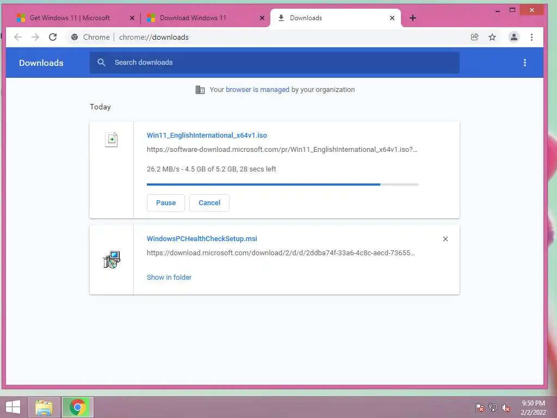
Task: Show WindowsPCHealthCheckSetup.msi in folder
Action: [169, 277]
